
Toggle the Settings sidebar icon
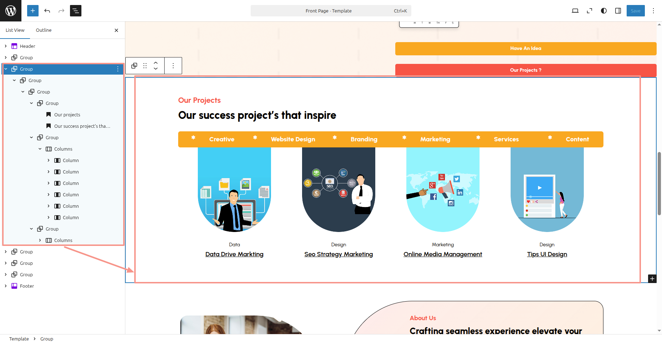[618, 11]
